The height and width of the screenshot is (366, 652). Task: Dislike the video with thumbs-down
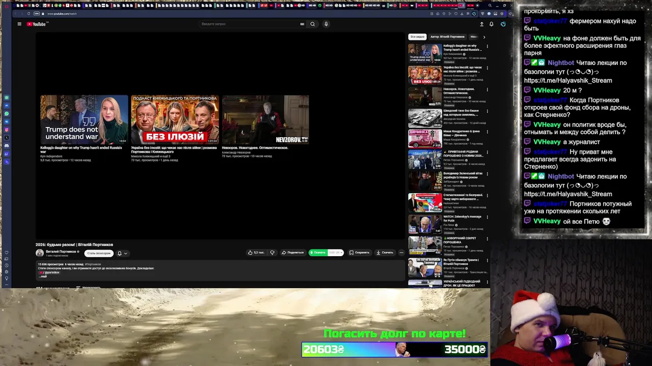pos(272,252)
